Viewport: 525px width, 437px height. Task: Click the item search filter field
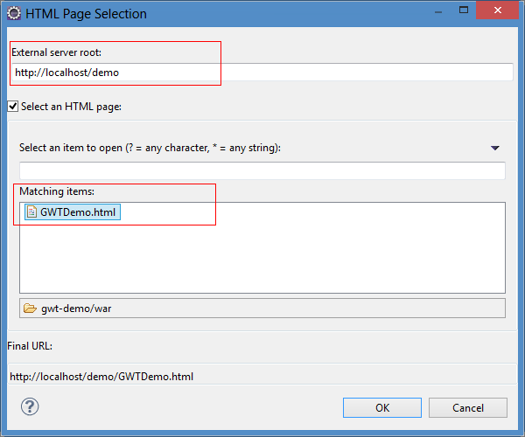point(262,170)
